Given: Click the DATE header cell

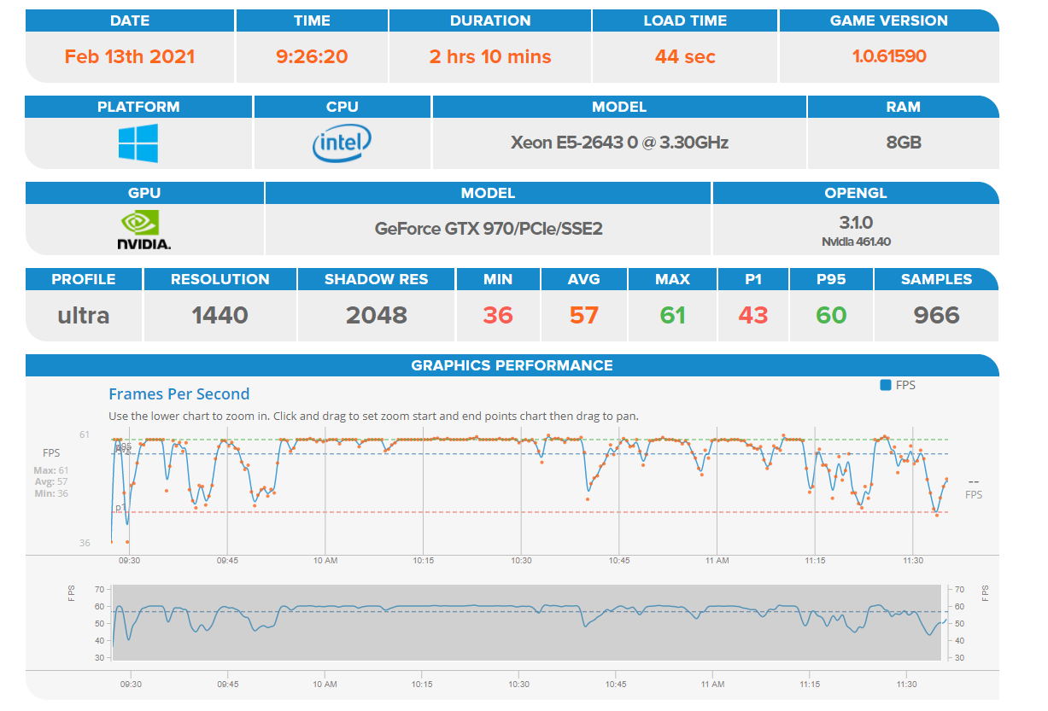Looking at the screenshot, I should (x=130, y=20).
